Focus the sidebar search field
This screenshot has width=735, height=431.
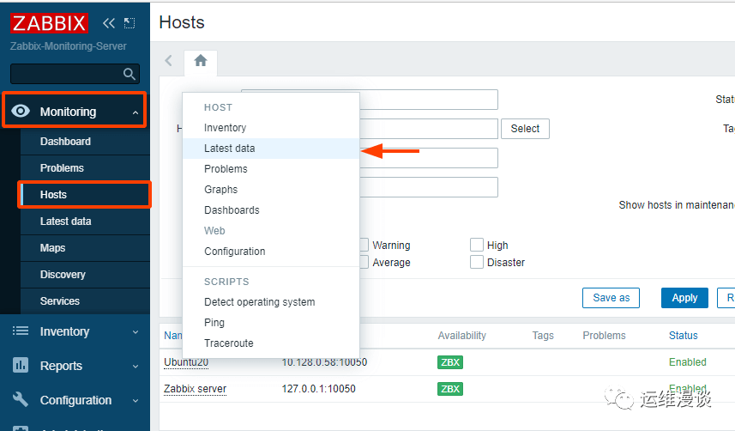click(x=75, y=74)
